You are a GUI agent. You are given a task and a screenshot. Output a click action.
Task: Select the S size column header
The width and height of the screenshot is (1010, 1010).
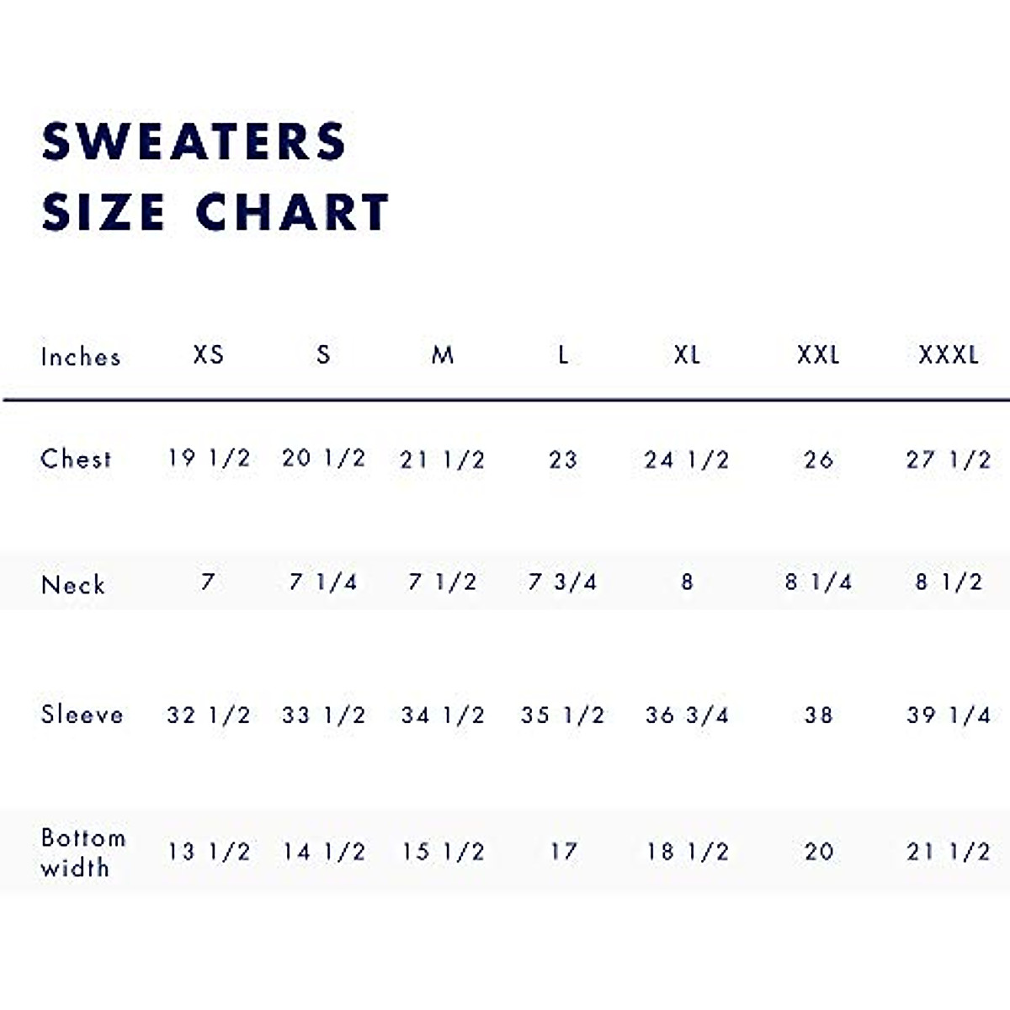(323, 354)
